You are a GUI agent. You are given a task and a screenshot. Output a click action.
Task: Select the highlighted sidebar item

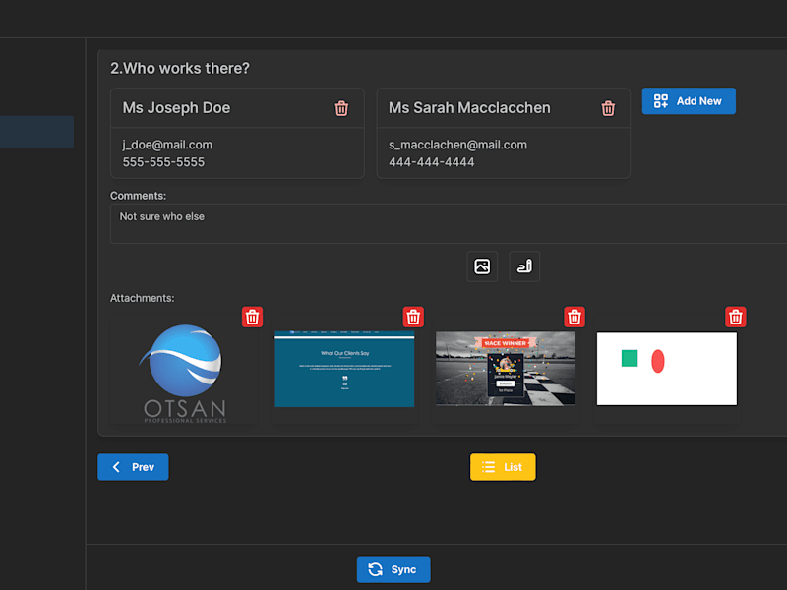36,132
